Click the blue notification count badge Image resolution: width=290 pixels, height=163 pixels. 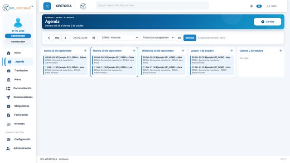(x=259, y=6)
